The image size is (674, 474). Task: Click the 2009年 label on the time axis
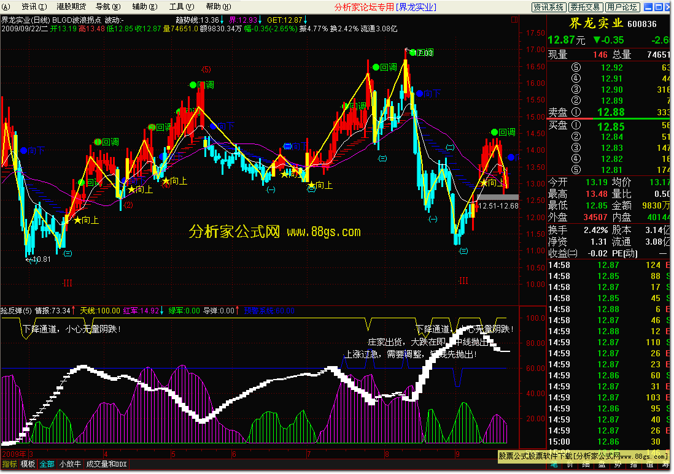(14, 454)
